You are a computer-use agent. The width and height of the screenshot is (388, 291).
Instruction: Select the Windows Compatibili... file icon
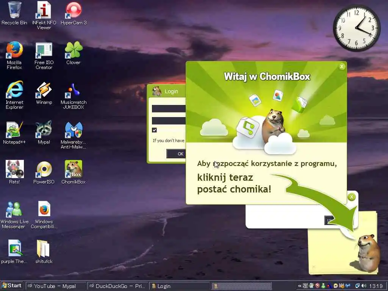point(44,214)
